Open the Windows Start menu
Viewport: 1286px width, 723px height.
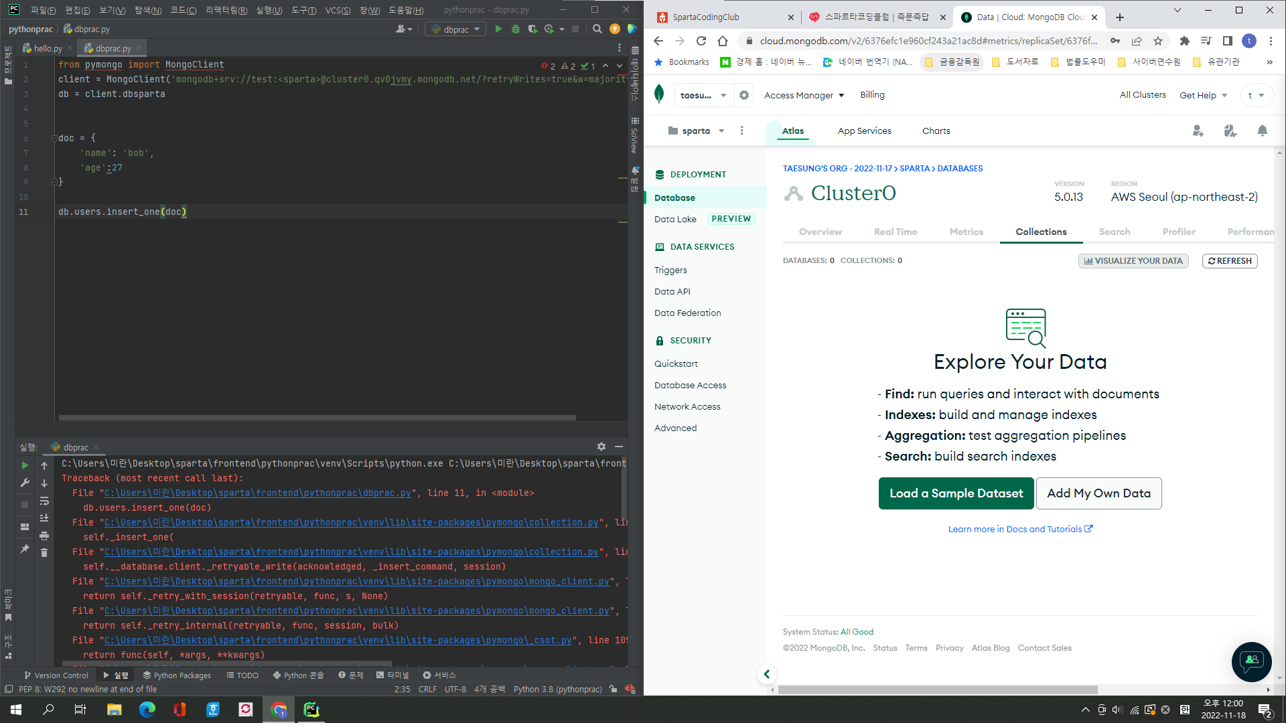coord(16,710)
